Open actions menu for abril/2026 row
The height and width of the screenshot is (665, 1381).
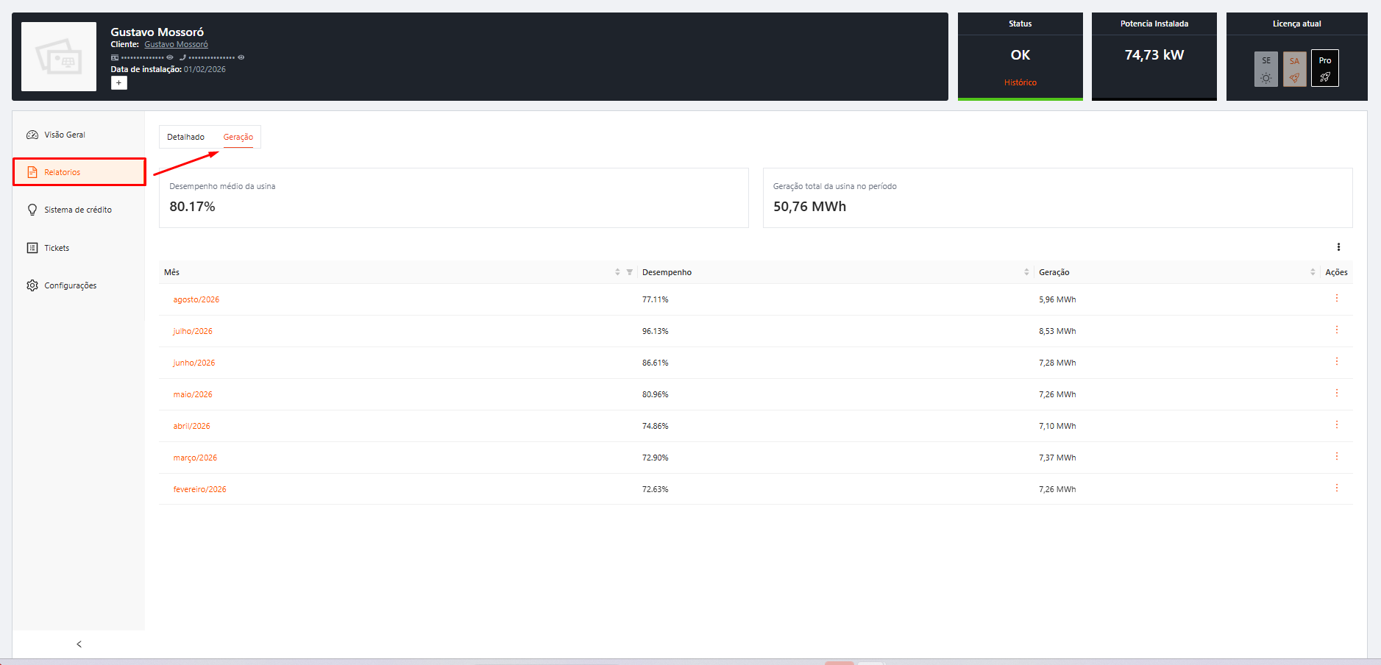[x=1337, y=425]
